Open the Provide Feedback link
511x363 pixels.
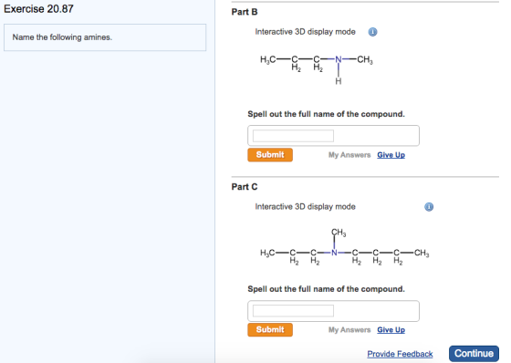point(400,354)
